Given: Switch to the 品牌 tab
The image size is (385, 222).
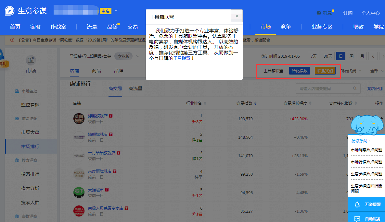Looking at the screenshot, I should [119, 71].
